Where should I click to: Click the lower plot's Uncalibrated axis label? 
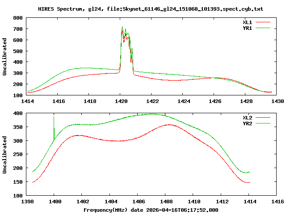[x=4, y=155]
